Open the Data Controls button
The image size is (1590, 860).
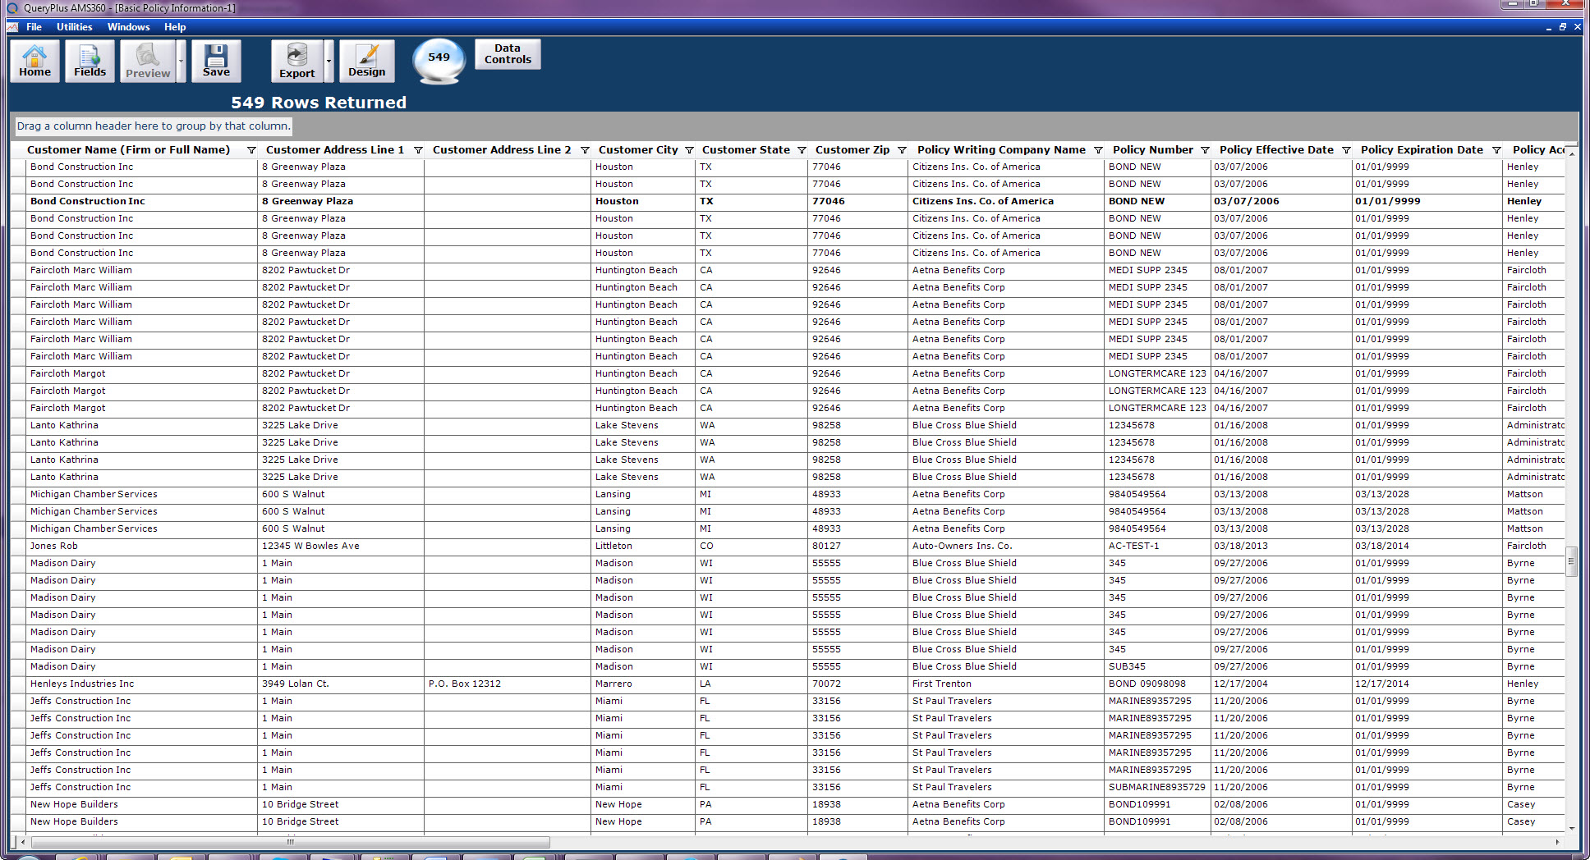[508, 54]
